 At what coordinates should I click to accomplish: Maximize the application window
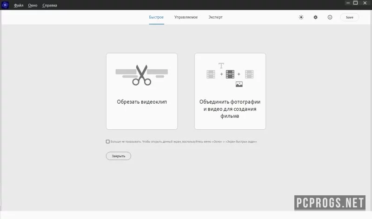pyautogui.click(x=355, y=3)
